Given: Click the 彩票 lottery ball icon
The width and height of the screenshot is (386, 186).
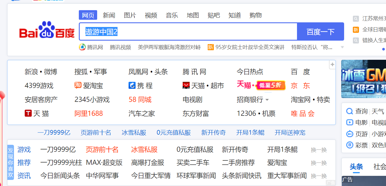Looking at the screenshot, I should click(349, 145).
